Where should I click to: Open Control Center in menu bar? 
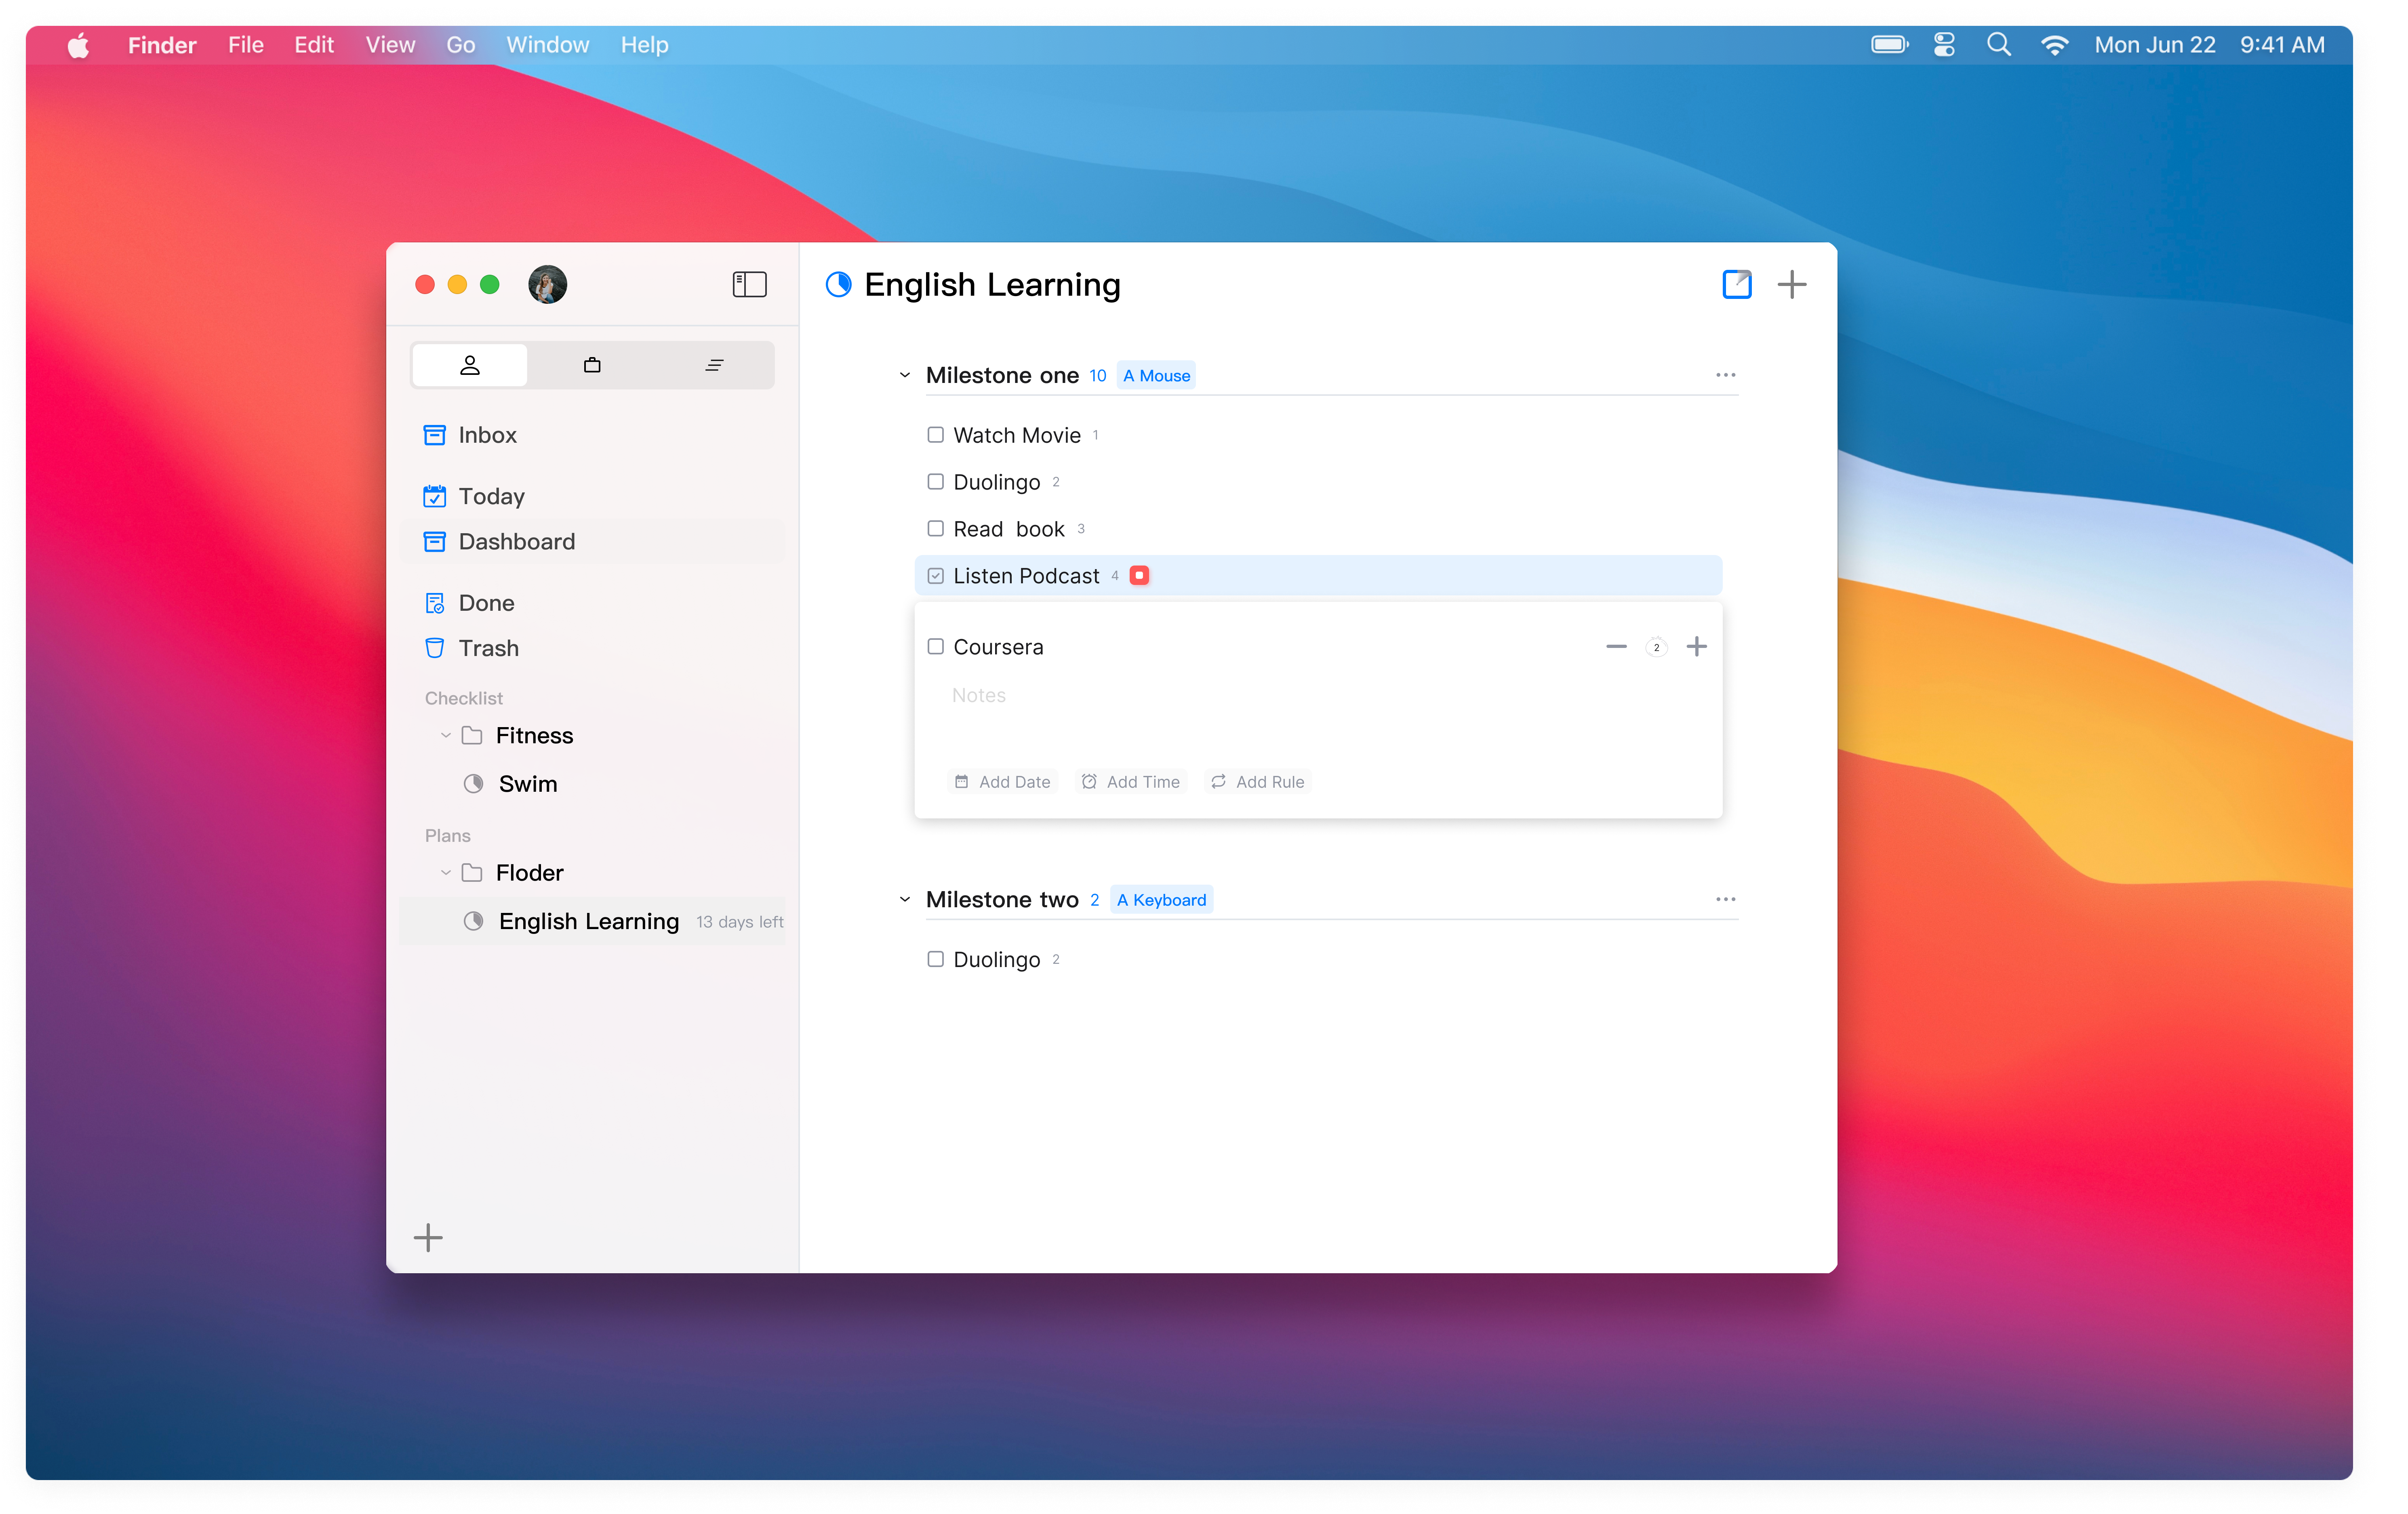(1944, 45)
